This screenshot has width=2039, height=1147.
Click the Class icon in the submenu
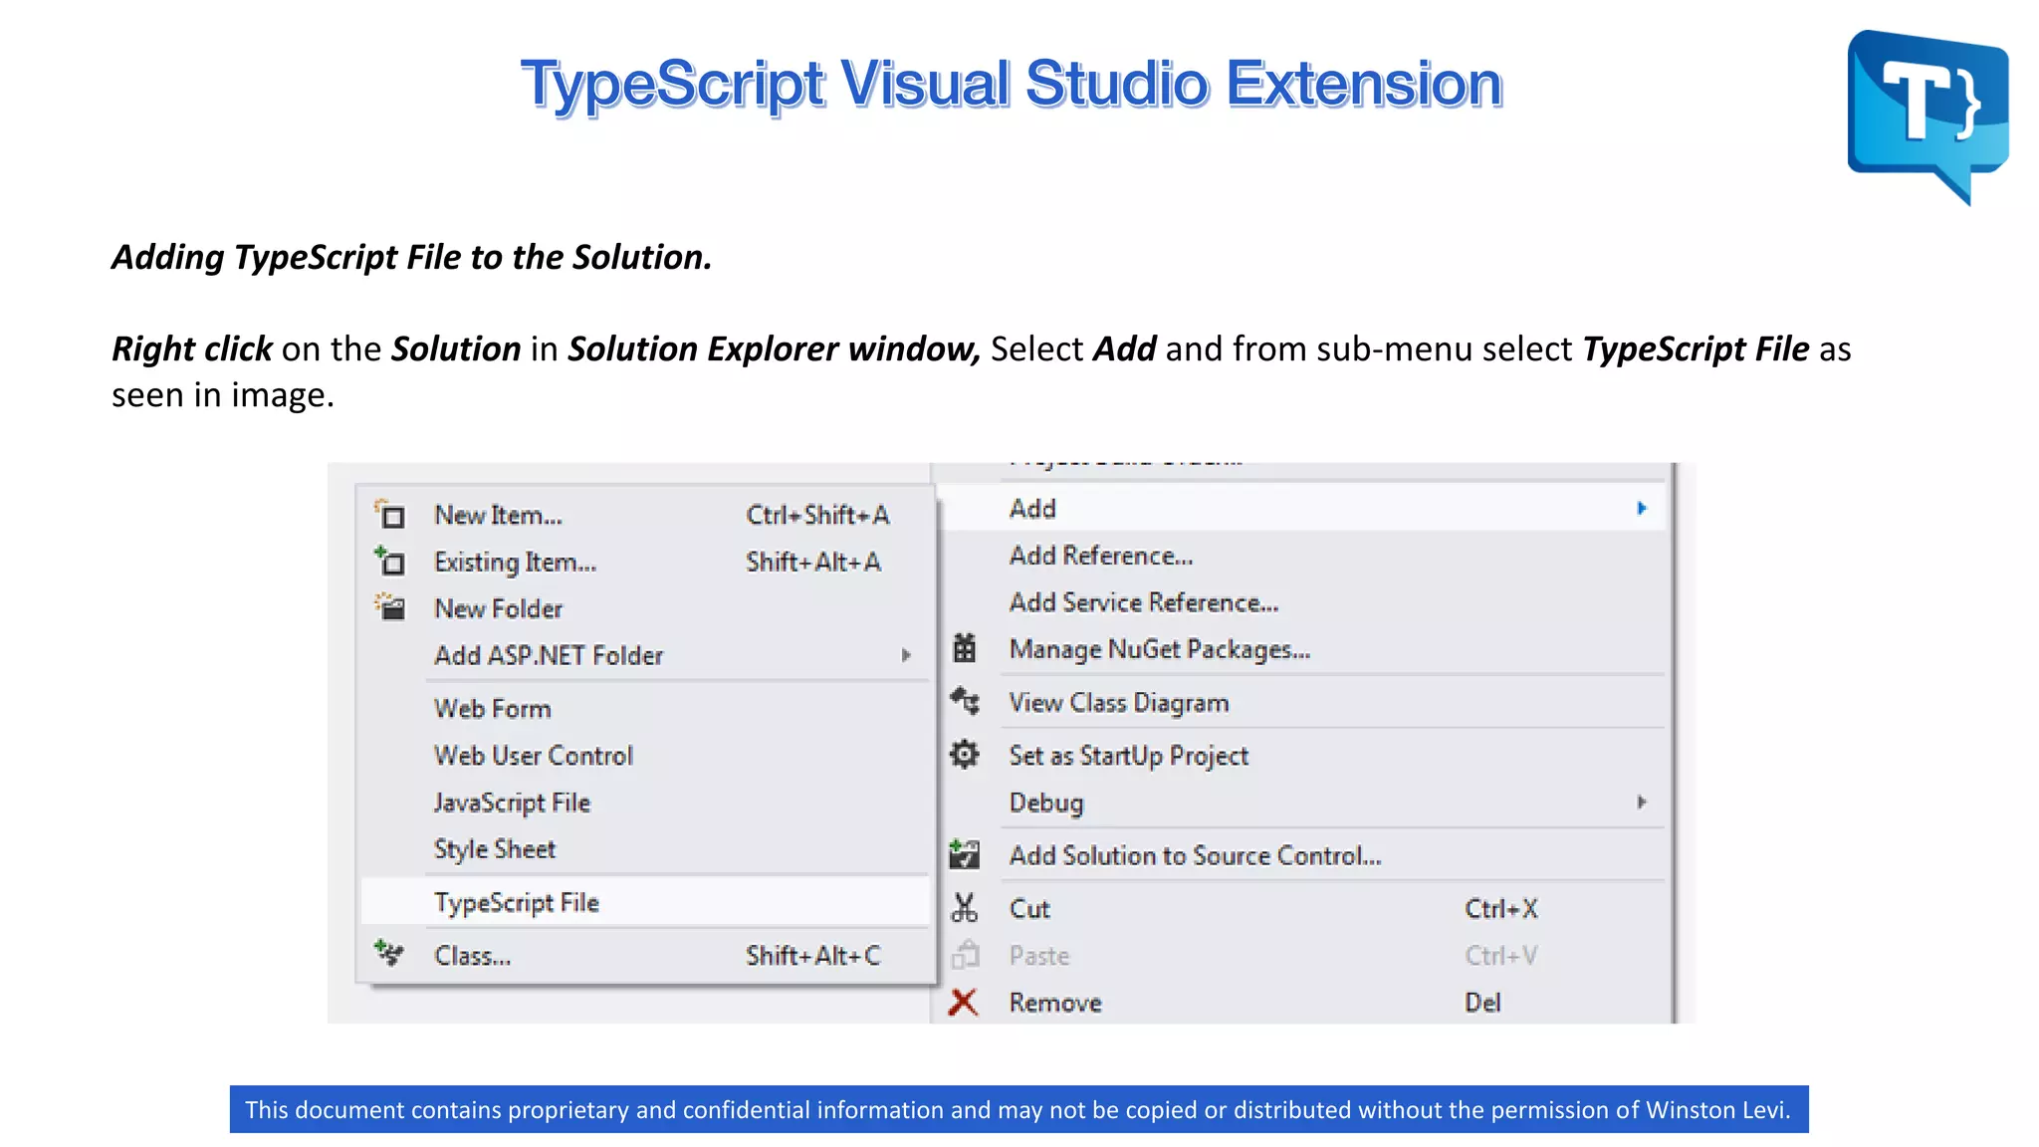pos(389,954)
